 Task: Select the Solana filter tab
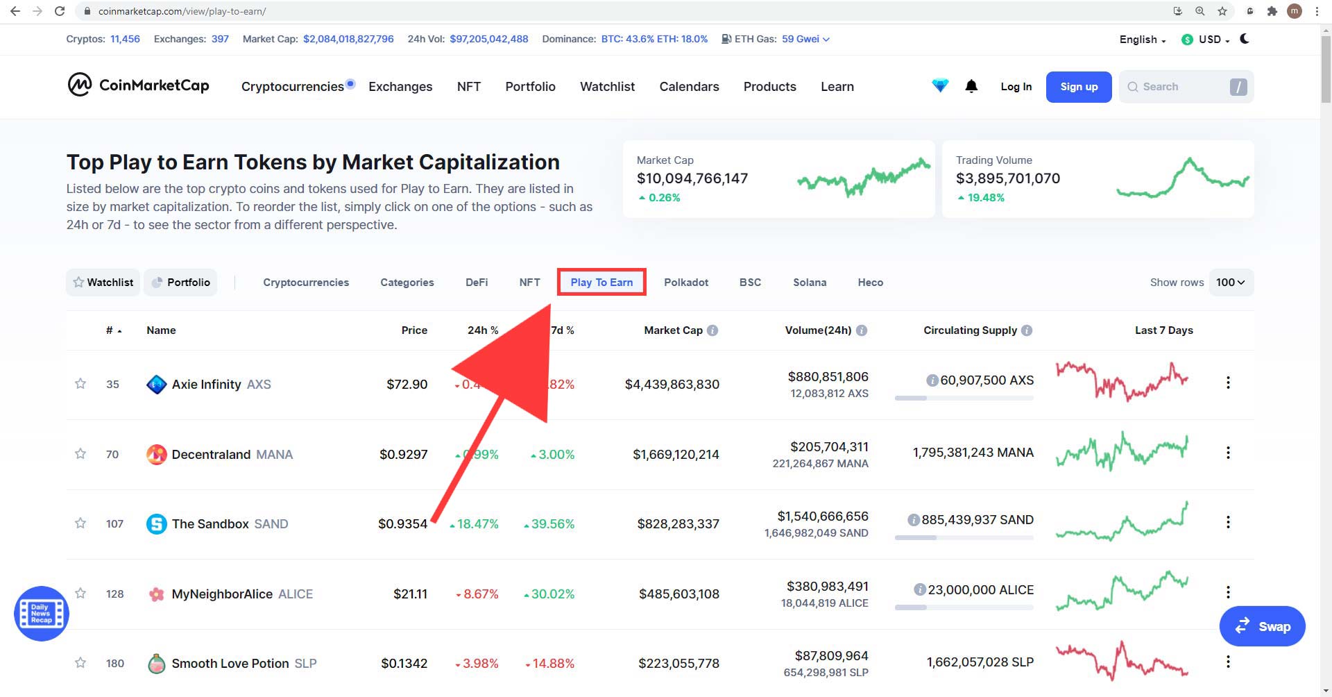point(810,283)
